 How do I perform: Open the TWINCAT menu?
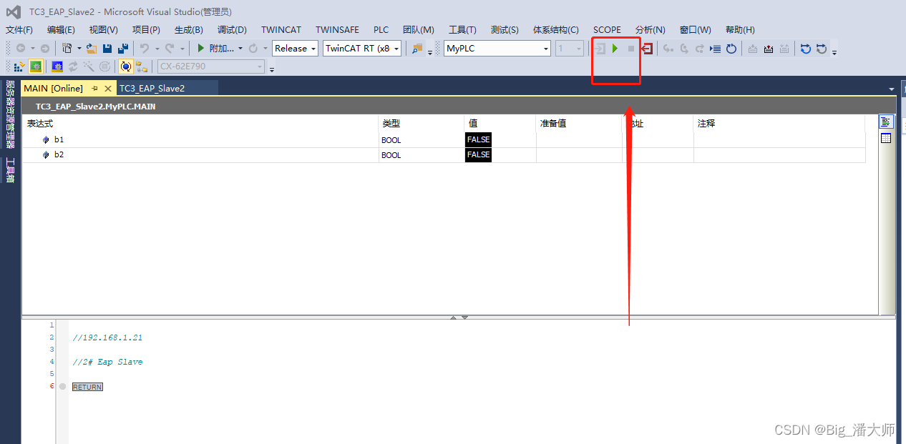(x=281, y=30)
